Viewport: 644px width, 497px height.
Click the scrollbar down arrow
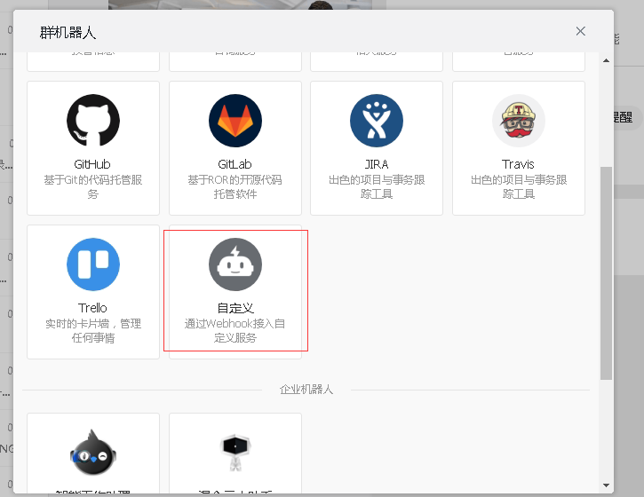[x=607, y=485]
